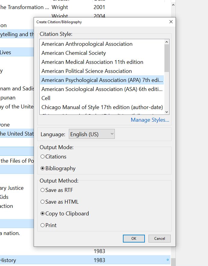
Task: Select the 'ytelling and th' highlighted row
Action: [17, 34]
